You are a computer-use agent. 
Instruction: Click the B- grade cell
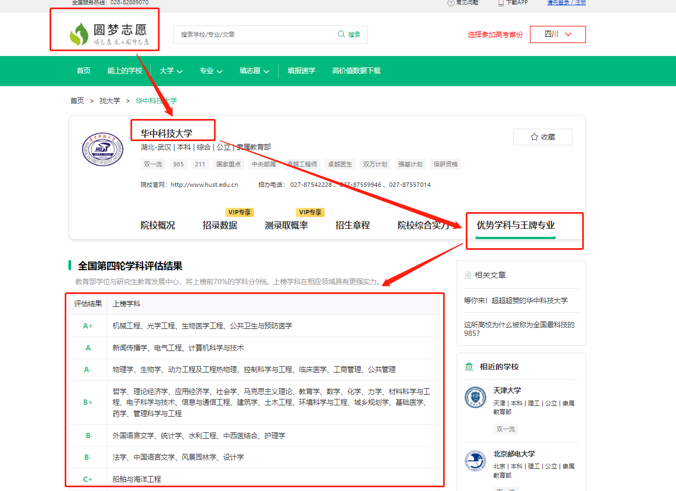(88, 457)
